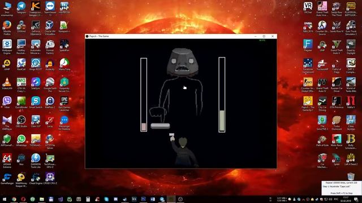Image resolution: width=362 pixels, height=203 pixels.
Task: Open the Dead by Daylight shortcut
Action: (351, 46)
